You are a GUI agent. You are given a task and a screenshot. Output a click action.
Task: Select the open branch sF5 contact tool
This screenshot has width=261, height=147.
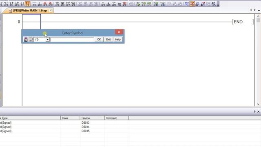pyautogui.click(x=6, y=4)
